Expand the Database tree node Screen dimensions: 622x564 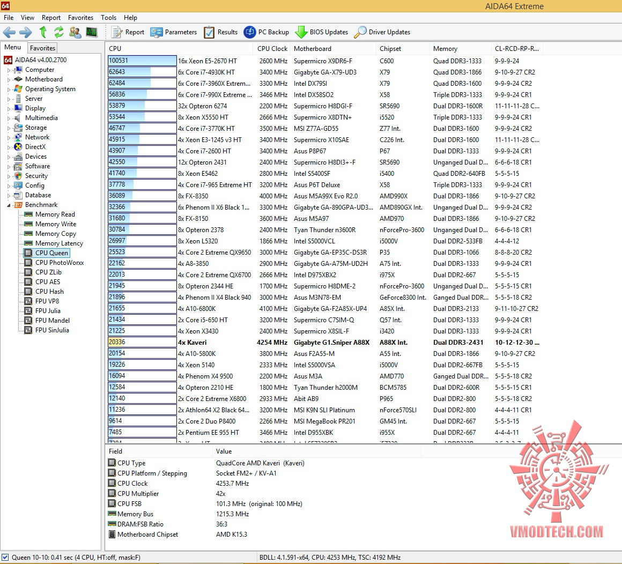pyautogui.click(x=9, y=196)
